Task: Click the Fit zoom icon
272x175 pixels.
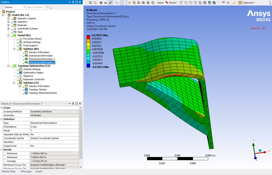Action: 143,3
